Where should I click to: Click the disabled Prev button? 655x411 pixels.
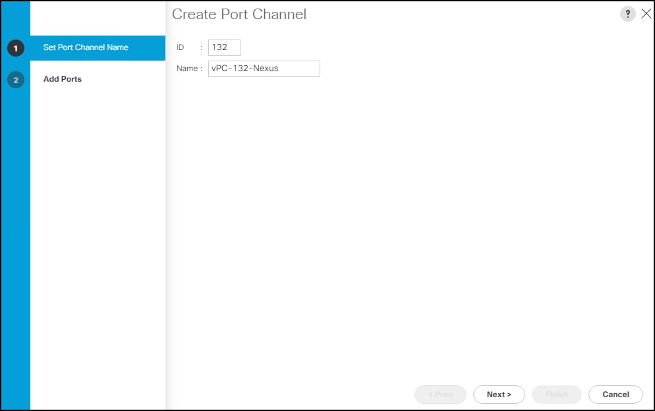click(x=440, y=394)
